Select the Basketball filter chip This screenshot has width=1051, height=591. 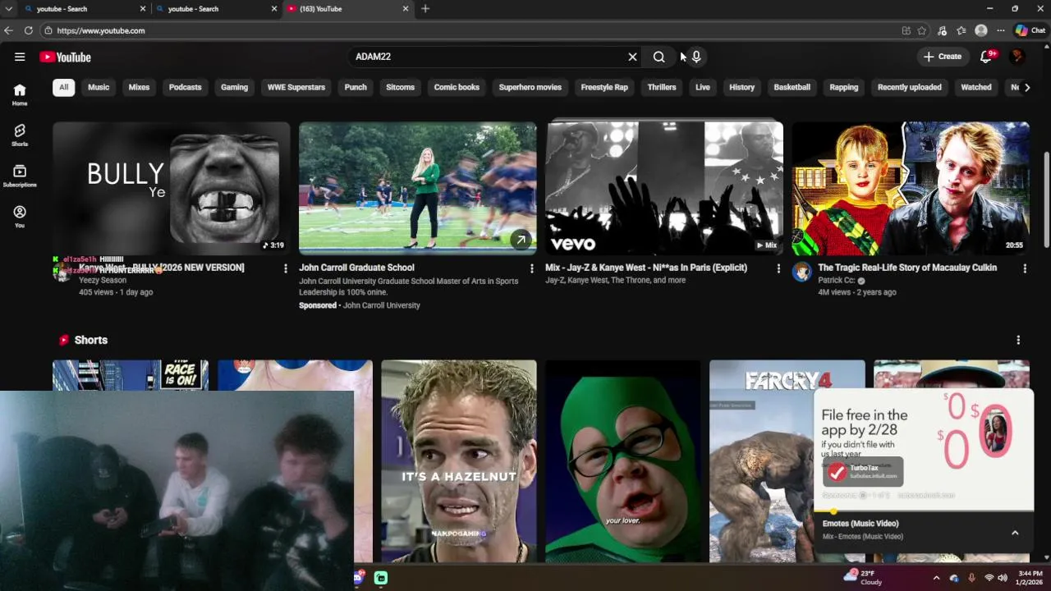(x=792, y=87)
